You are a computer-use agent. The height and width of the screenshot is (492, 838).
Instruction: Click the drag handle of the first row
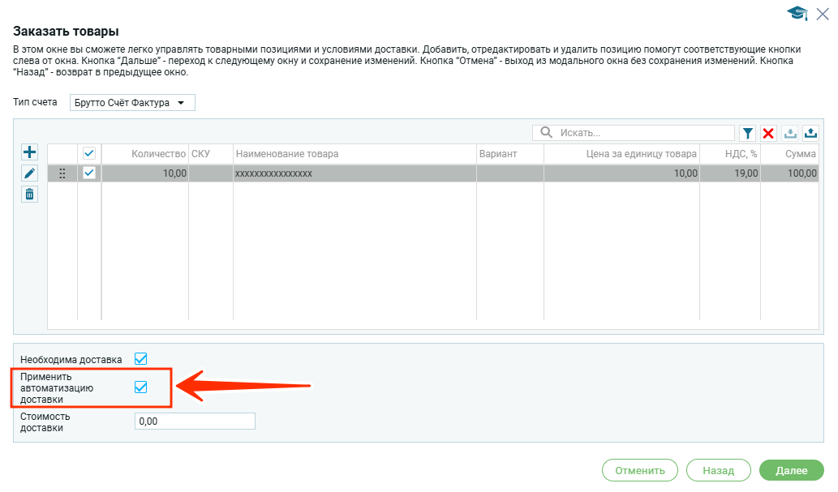point(62,173)
